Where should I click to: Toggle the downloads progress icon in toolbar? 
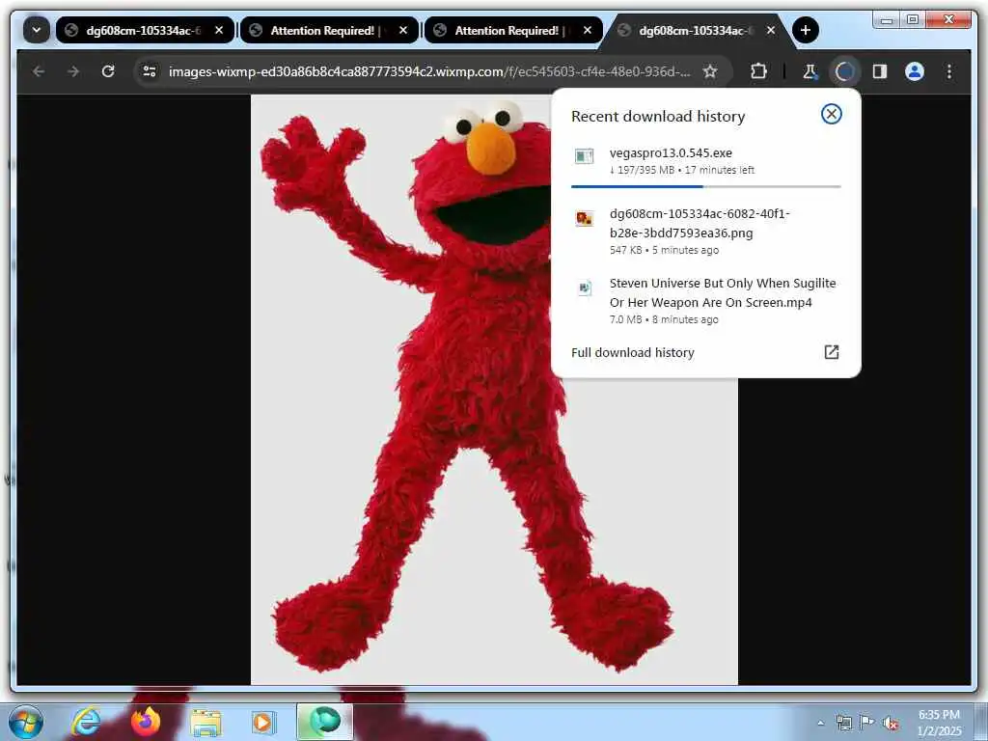845,71
